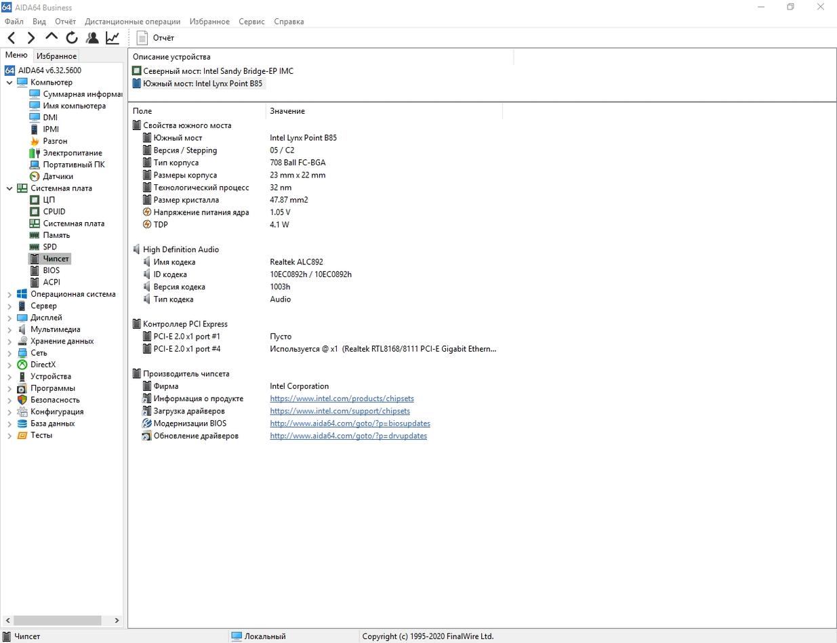
Task: Open the intel.com/support/chipsets link
Action: point(340,411)
